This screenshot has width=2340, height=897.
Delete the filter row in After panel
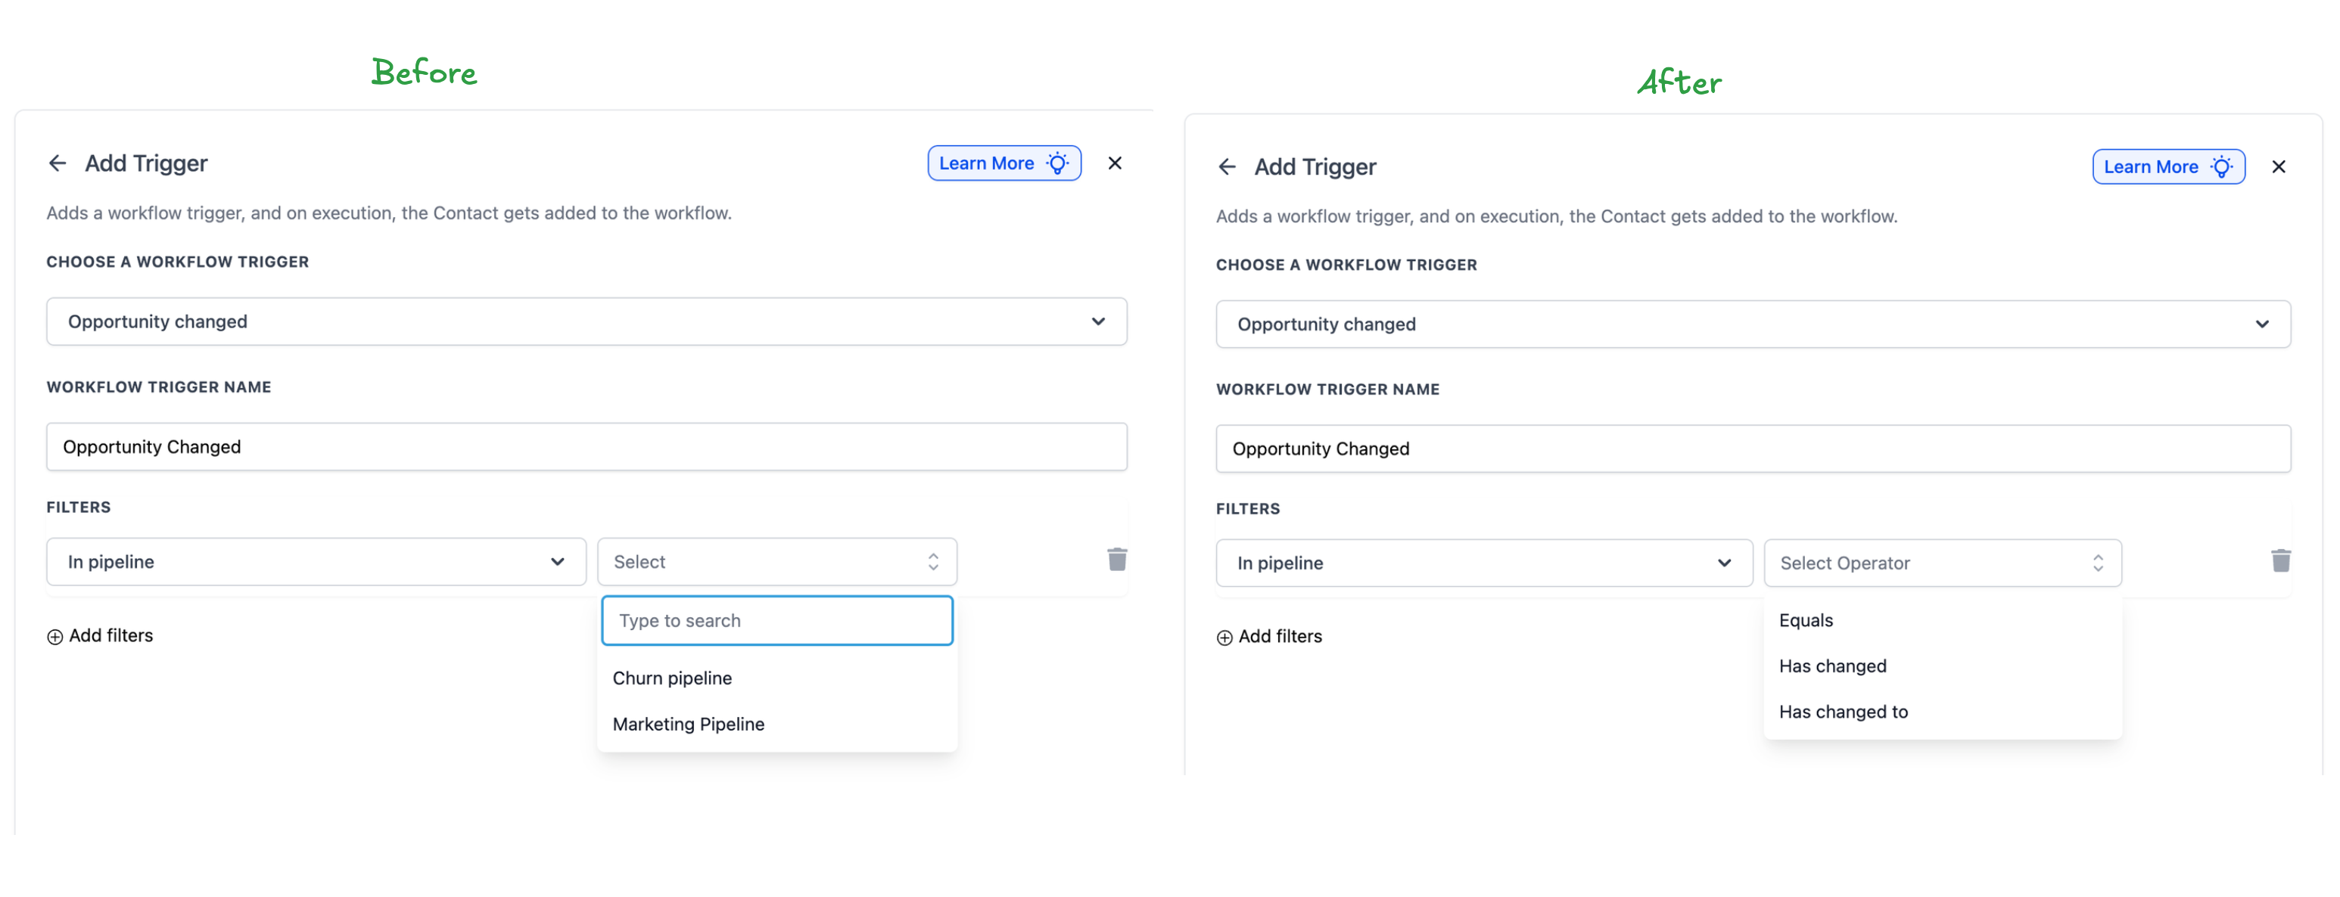[x=2281, y=561]
